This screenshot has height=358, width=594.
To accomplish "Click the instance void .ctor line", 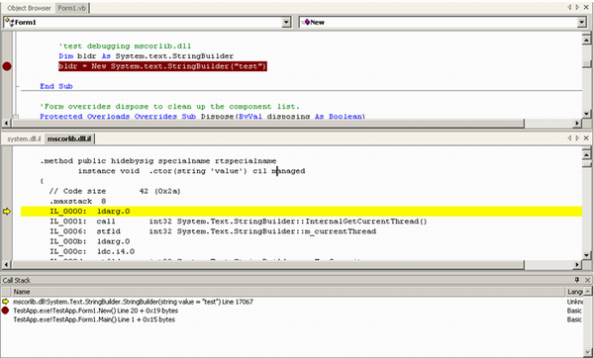I will pos(191,171).
